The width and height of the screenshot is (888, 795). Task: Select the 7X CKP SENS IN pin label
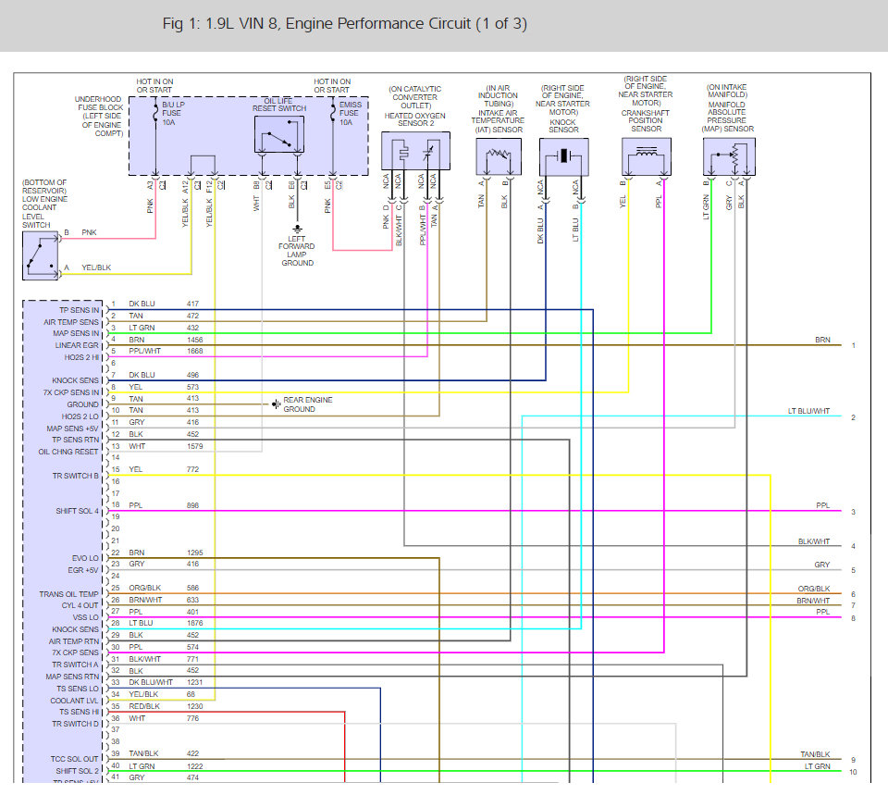(71, 392)
